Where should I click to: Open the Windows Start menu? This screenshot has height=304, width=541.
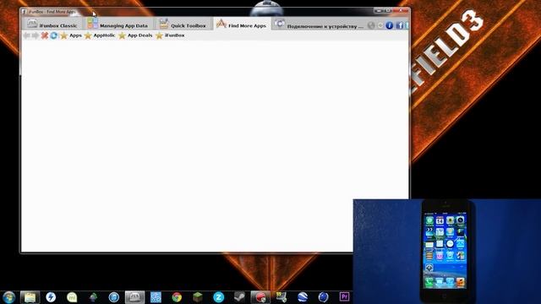8,297
